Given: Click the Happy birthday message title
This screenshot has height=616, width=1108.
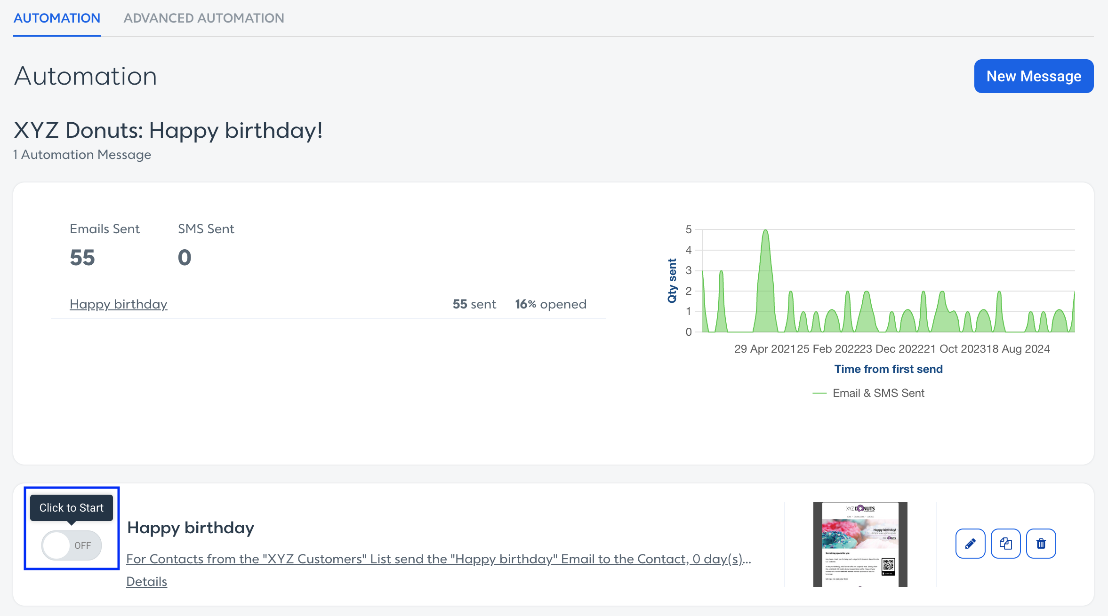Looking at the screenshot, I should pyautogui.click(x=191, y=528).
